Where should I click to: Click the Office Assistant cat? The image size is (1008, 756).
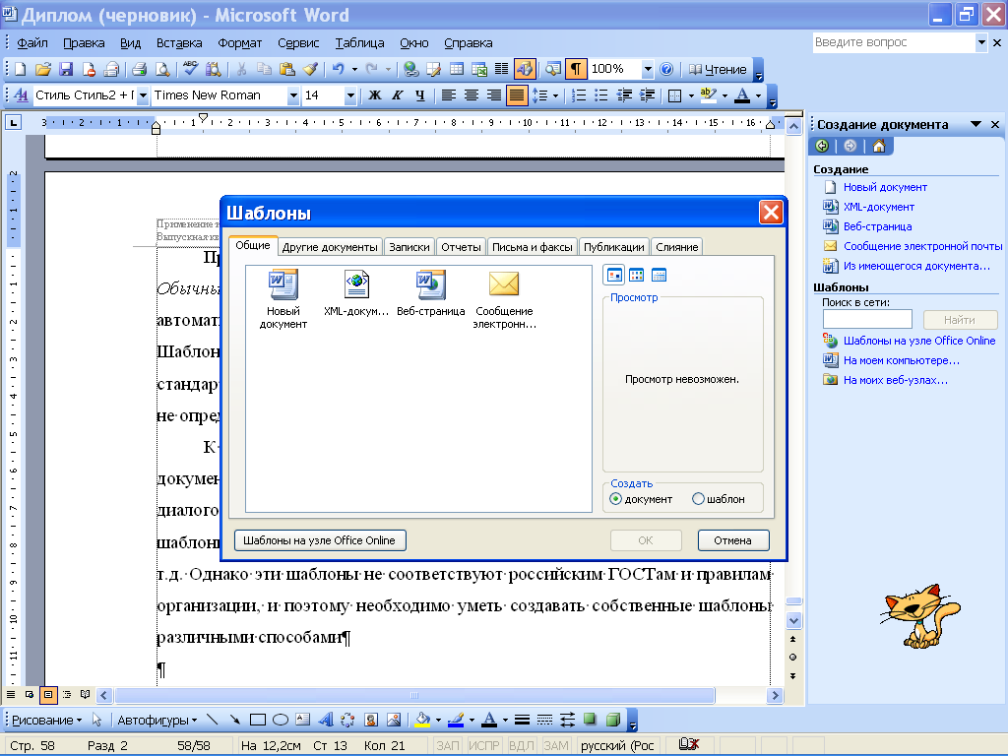coord(919,615)
